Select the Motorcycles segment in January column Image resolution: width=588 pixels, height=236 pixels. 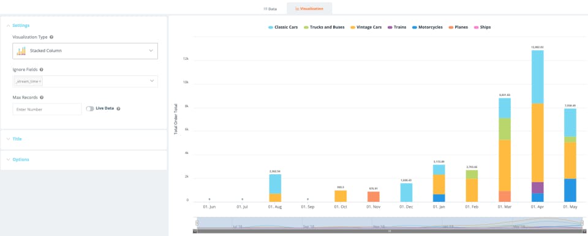click(439, 198)
